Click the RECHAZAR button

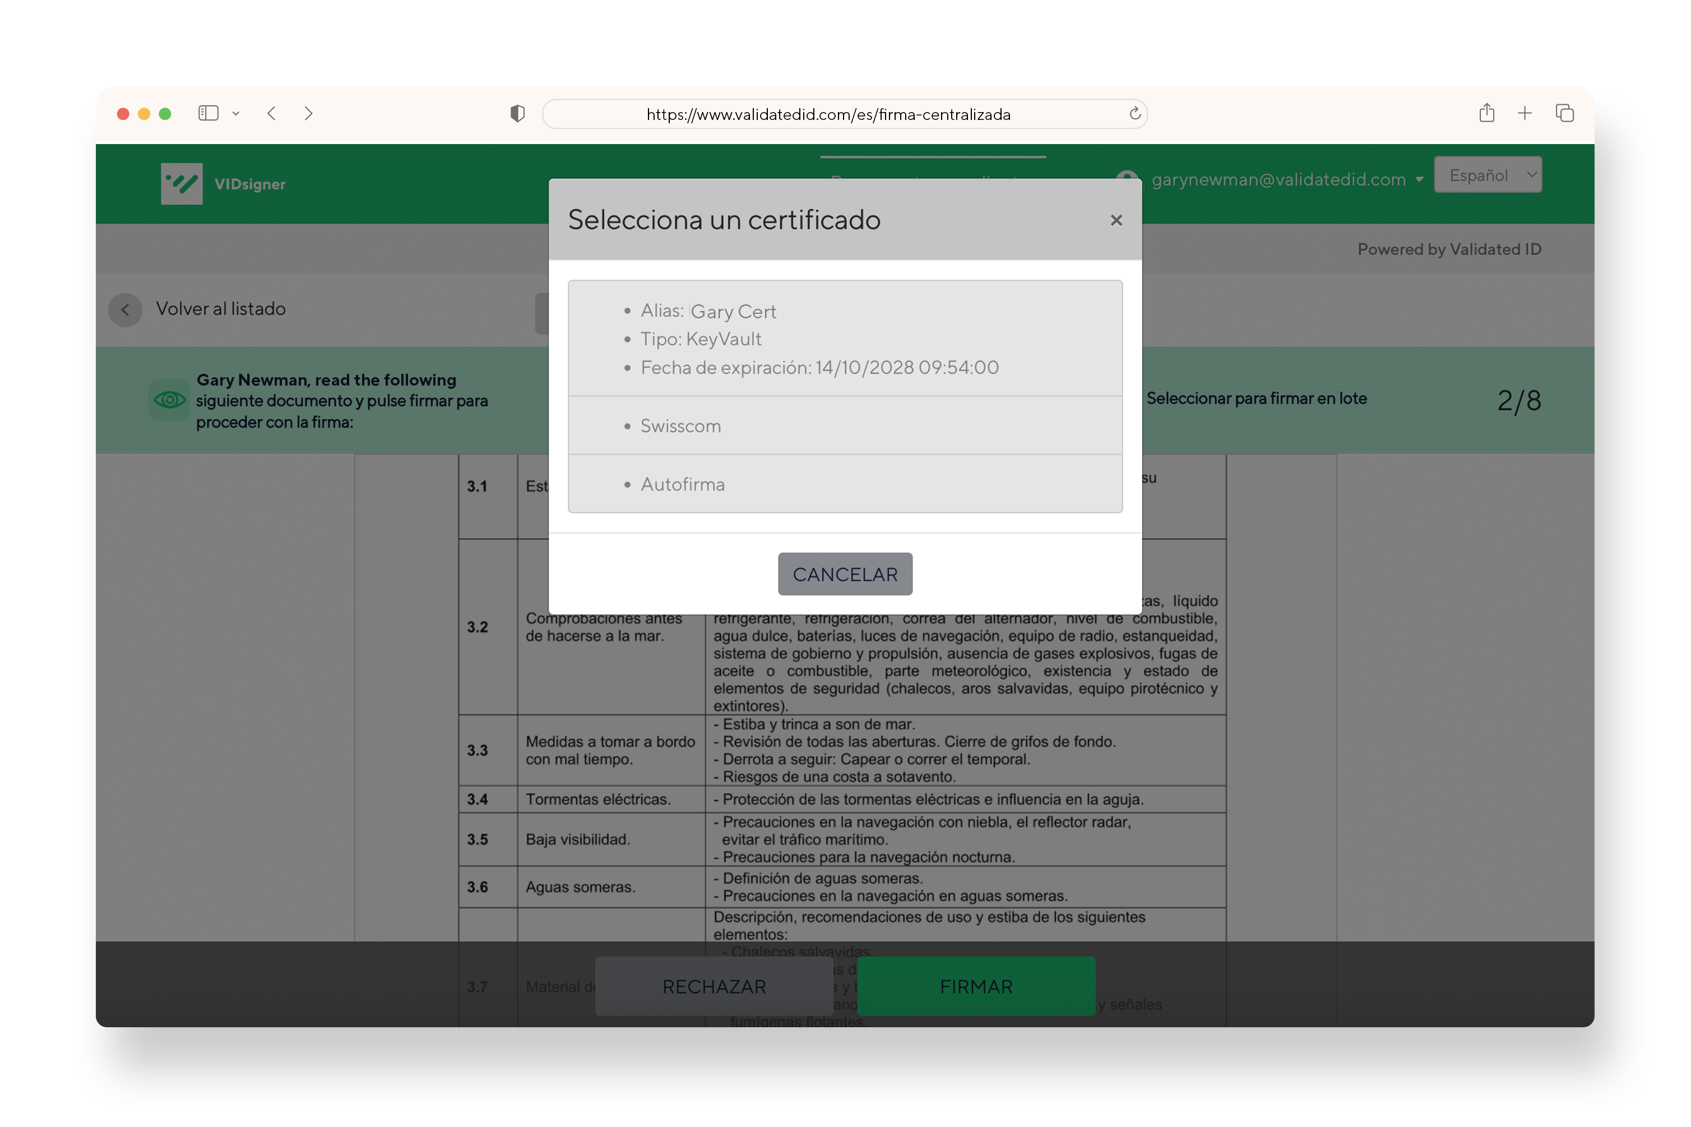(714, 986)
